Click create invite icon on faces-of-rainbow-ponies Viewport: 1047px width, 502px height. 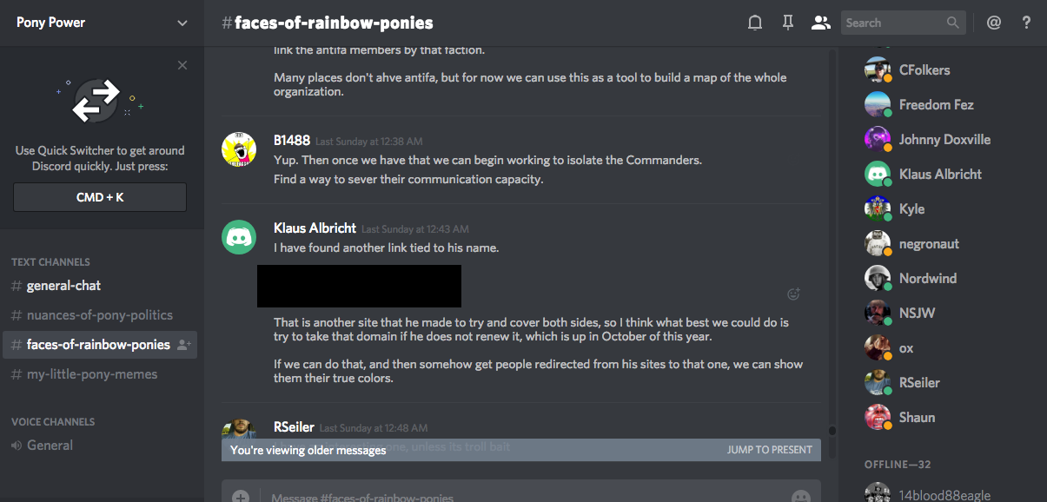pos(183,345)
